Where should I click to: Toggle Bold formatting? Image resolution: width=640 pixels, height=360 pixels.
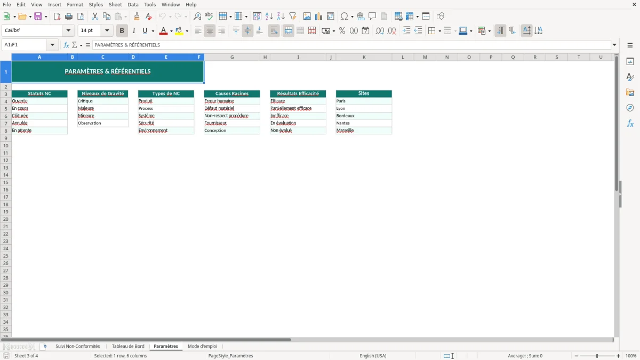(122, 31)
